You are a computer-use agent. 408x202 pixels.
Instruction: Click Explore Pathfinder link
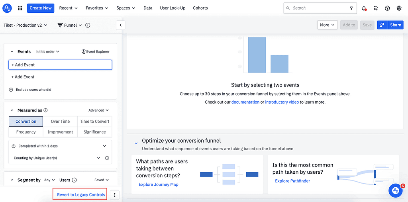pyautogui.click(x=292, y=181)
